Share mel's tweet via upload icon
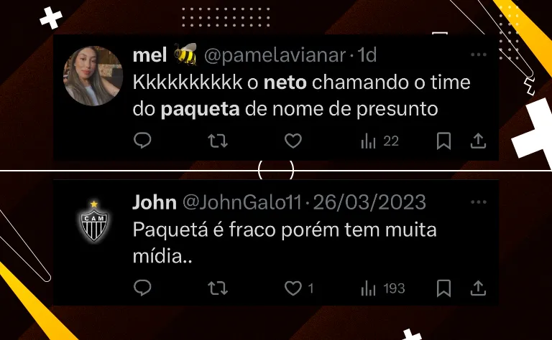Image resolution: width=552 pixels, height=340 pixels. pos(478,141)
